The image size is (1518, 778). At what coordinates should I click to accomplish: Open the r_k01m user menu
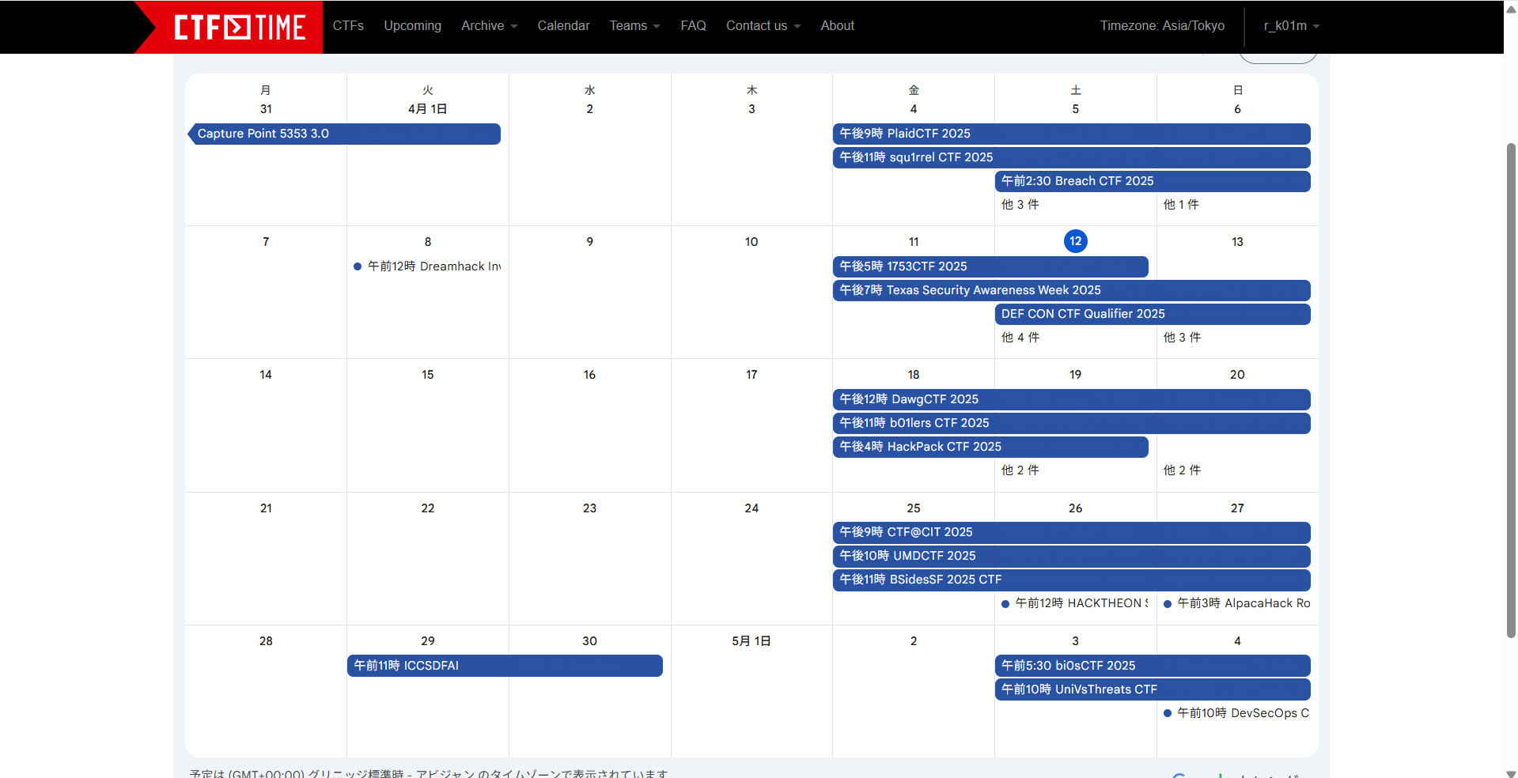1291,26
